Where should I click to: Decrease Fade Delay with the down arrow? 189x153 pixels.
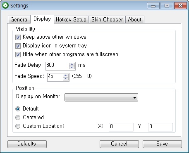click(x=72, y=68)
